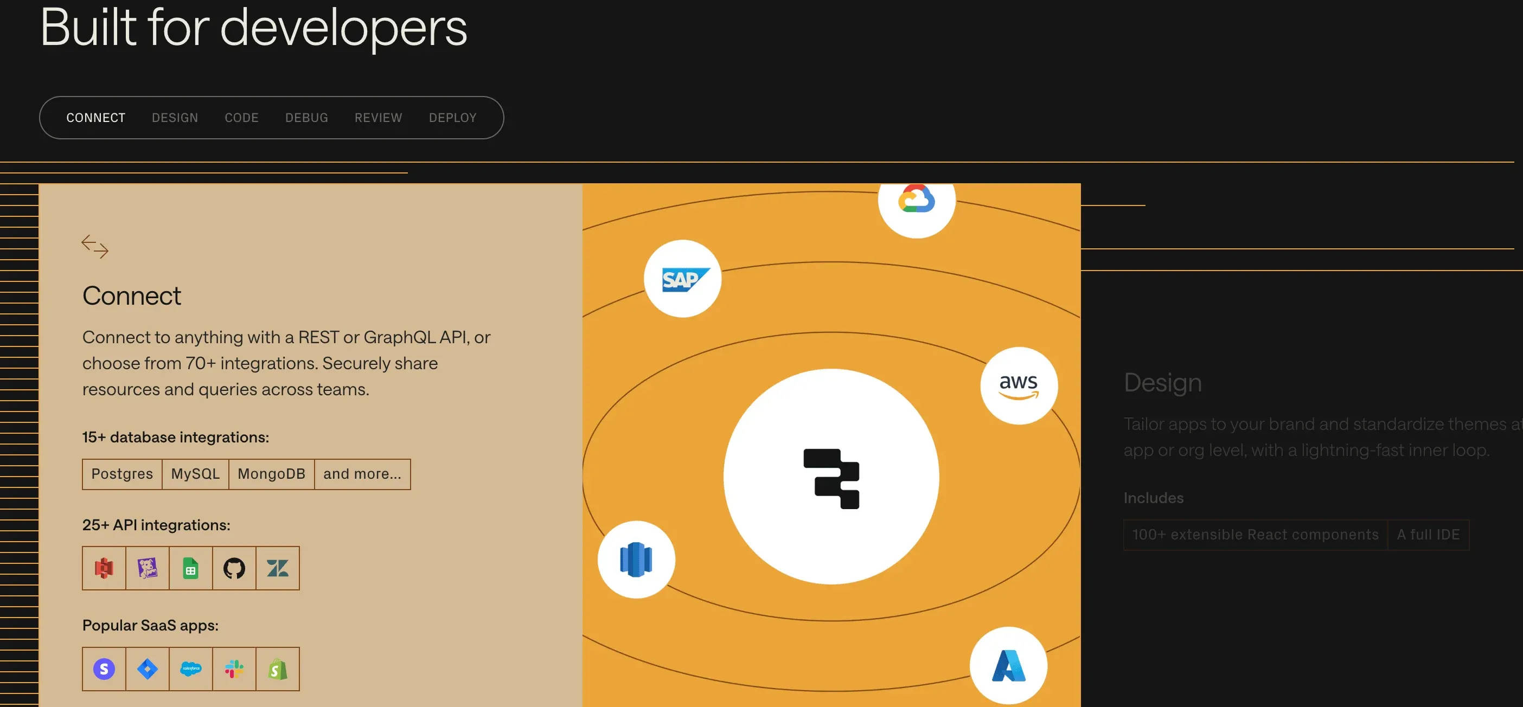Viewport: 1523px width, 707px height.
Task: Click the Retool center logo icon
Action: tap(830, 476)
